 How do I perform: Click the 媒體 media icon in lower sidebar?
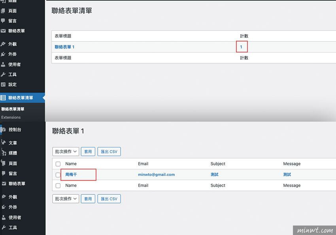[4, 153]
